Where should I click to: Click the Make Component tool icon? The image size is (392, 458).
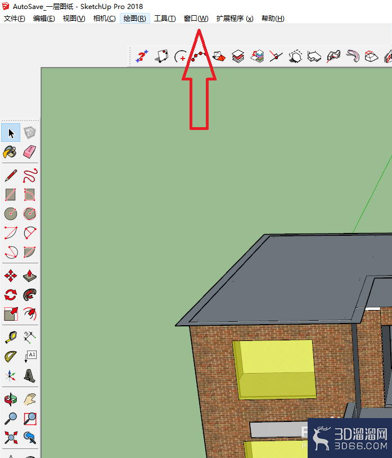[x=29, y=133]
